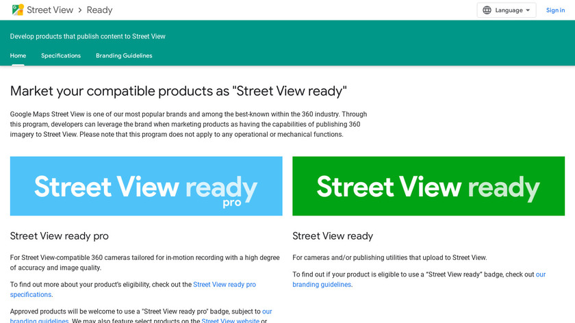Click the globe icon in Language button
The height and width of the screenshot is (323, 575).
[x=487, y=10]
